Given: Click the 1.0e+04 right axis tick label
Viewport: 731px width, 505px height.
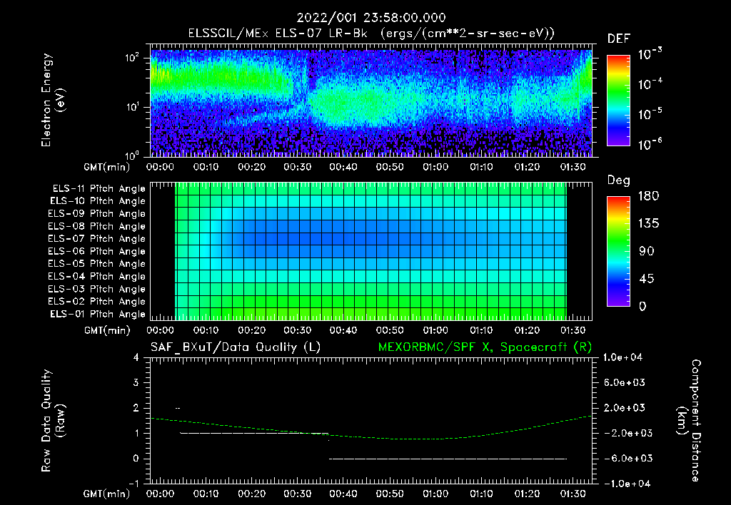Looking at the screenshot, I should click(622, 357).
